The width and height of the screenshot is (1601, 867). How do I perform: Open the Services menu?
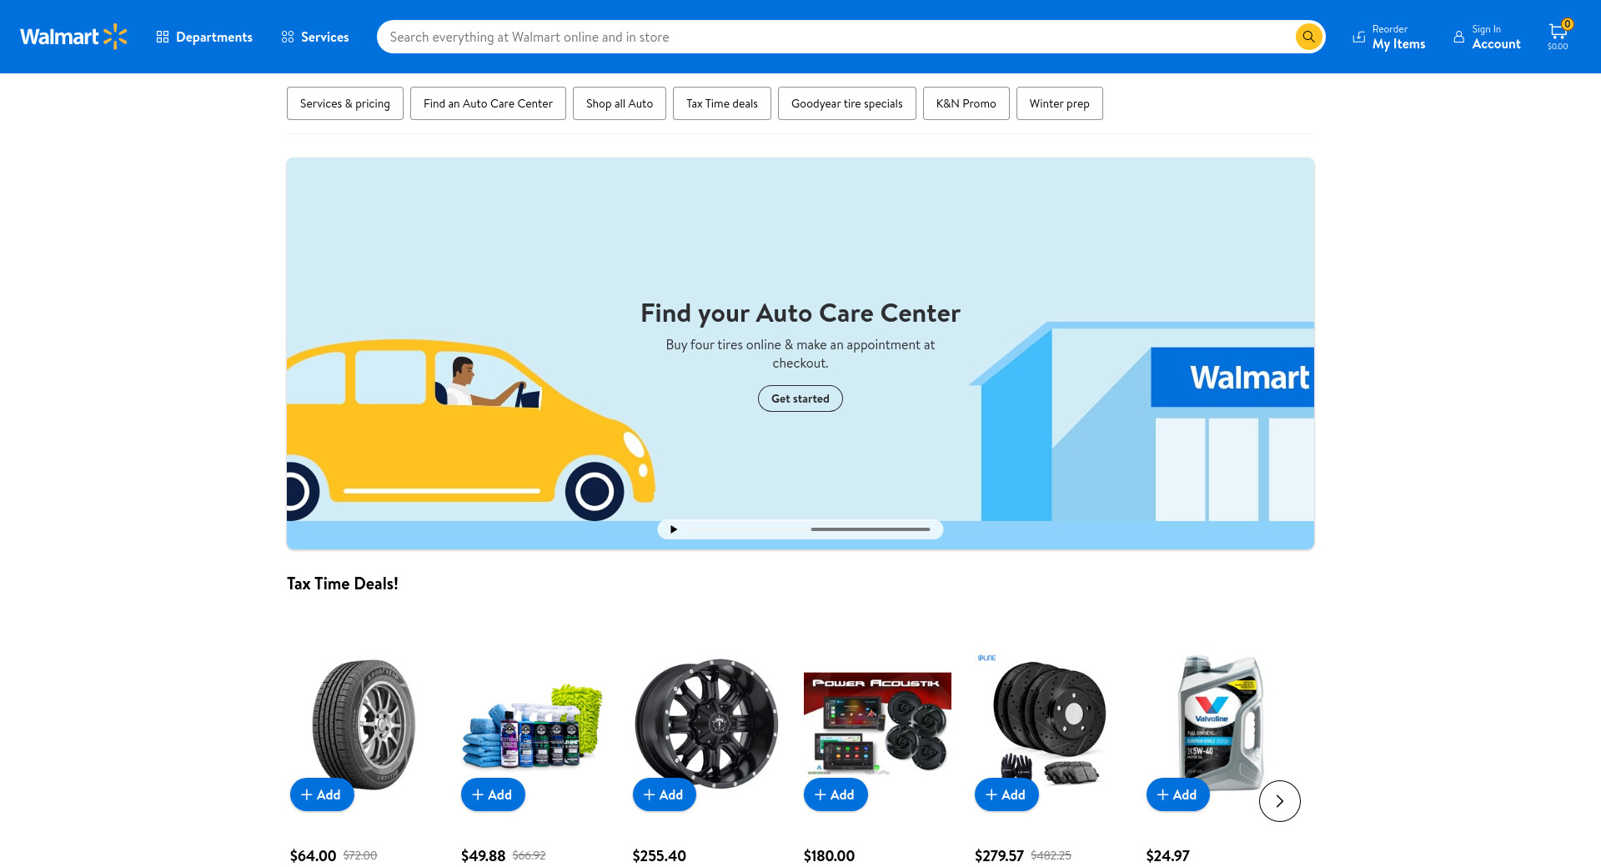tap(315, 37)
